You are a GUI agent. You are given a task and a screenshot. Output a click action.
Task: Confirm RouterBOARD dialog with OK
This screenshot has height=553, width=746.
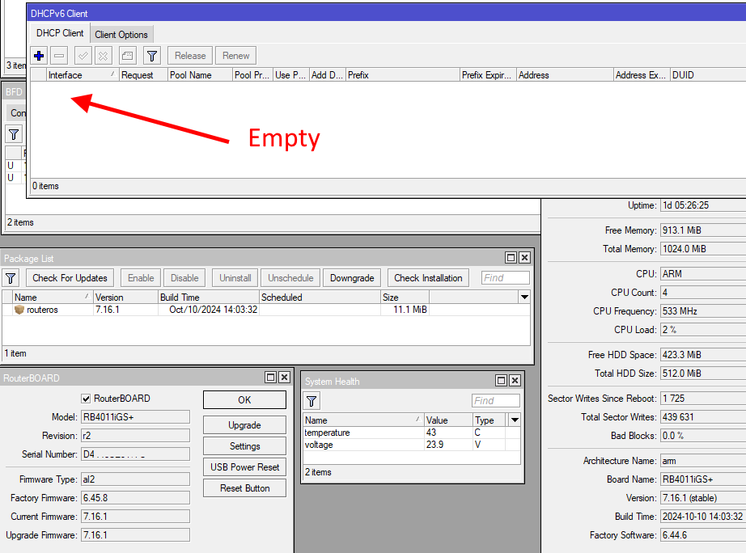[x=244, y=400]
